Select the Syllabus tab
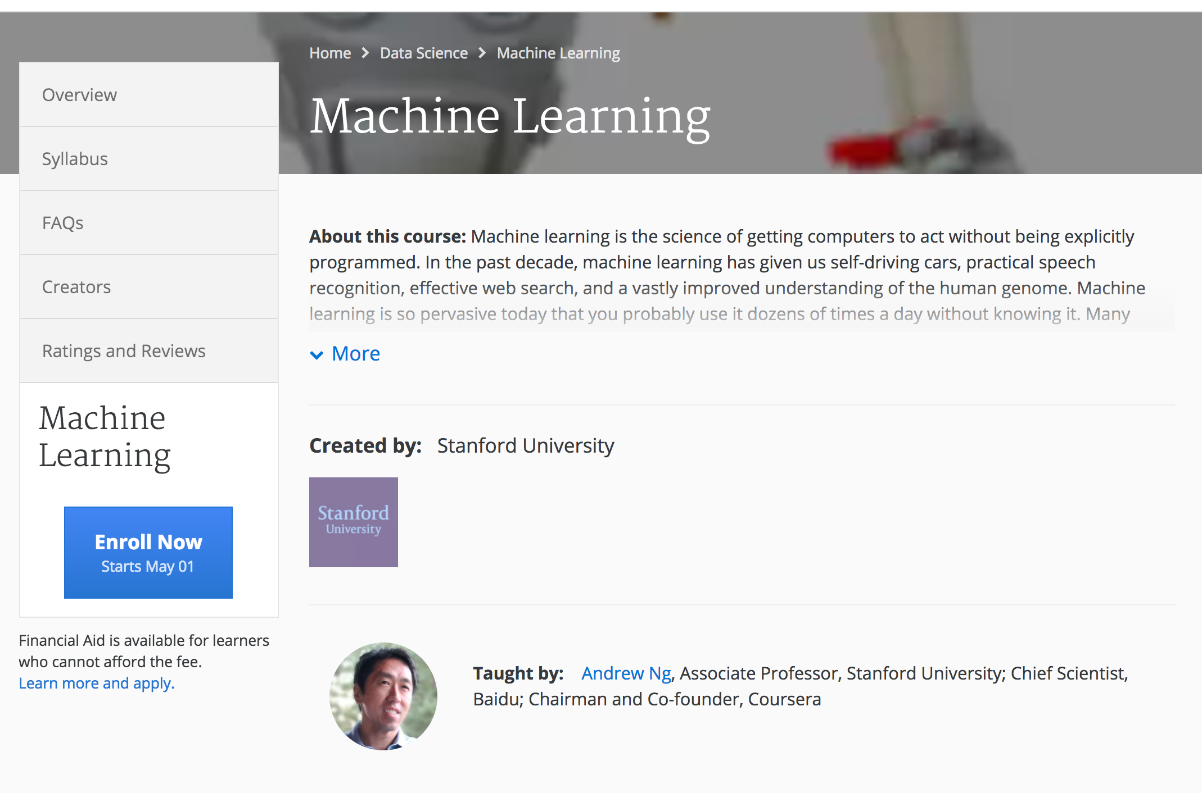This screenshot has height=793, width=1202. click(148, 158)
